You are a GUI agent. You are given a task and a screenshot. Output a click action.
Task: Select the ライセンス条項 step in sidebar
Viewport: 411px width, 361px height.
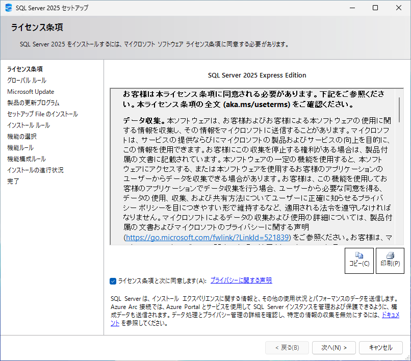point(25,69)
